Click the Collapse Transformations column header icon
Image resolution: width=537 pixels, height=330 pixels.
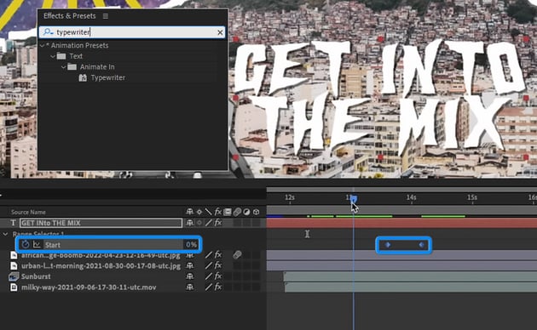pyautogui.click(x=199, y=212)
